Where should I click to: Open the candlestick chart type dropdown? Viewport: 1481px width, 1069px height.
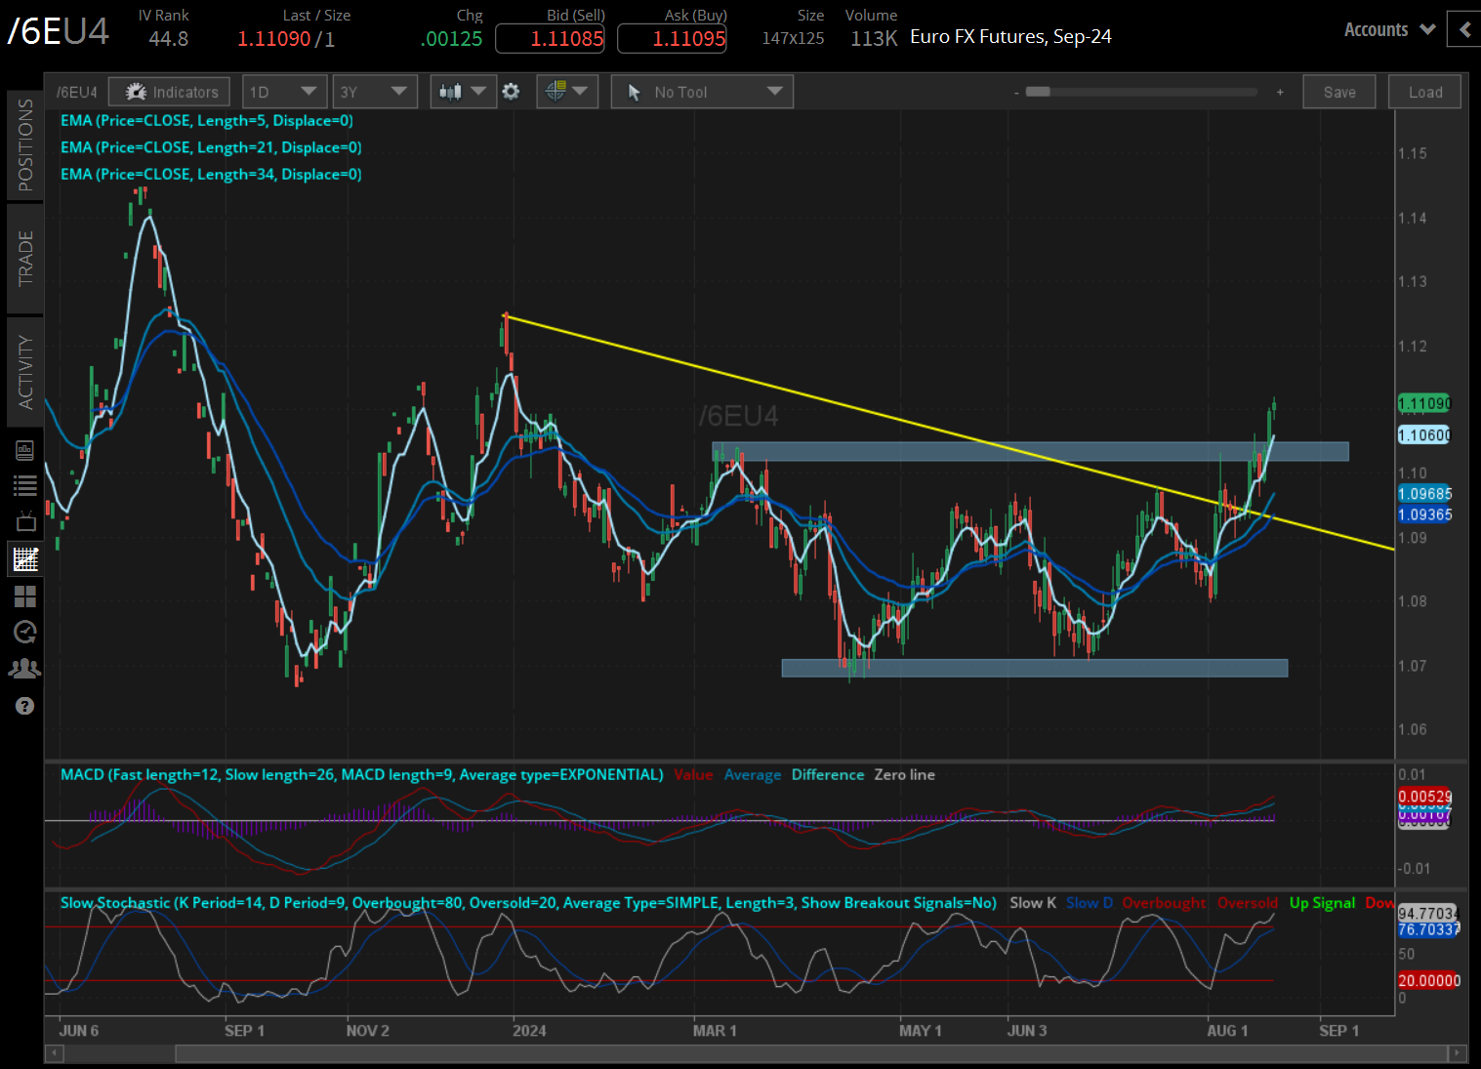coord(463,92)
